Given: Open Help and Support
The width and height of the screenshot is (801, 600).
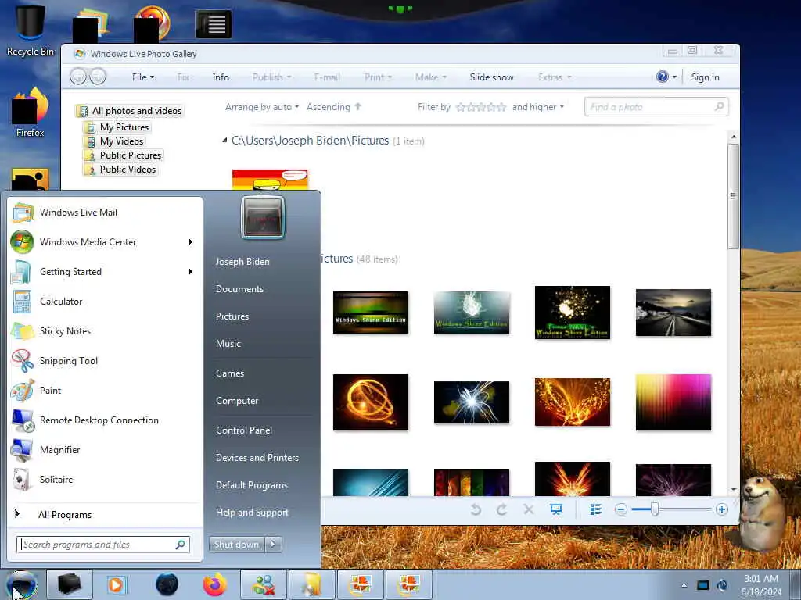Looking at the screenshot, I should coord(252,512).
